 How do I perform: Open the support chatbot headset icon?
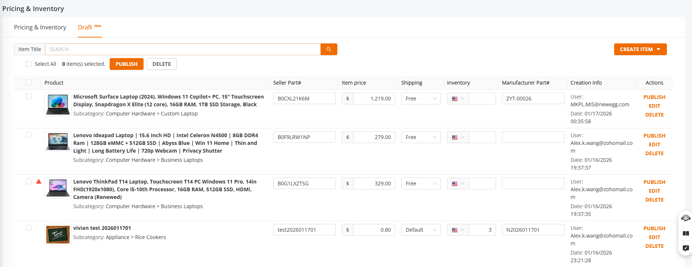click(686, 218)
